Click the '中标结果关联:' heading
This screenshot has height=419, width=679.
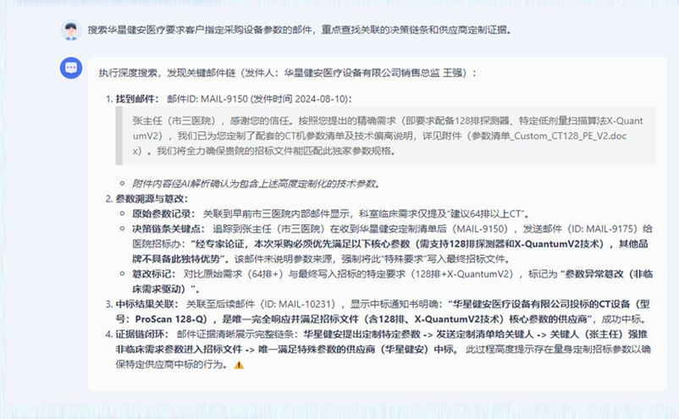146,304
